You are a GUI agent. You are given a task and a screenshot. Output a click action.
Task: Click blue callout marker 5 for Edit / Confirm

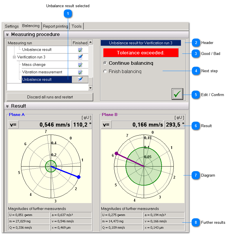pyautogui.click(x=196, y=95)
